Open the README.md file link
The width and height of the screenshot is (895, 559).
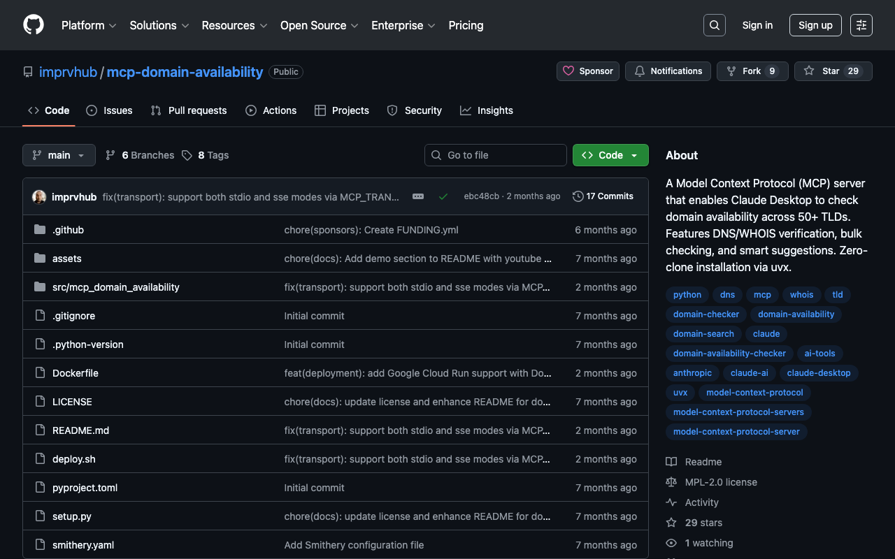pos(80,430)
